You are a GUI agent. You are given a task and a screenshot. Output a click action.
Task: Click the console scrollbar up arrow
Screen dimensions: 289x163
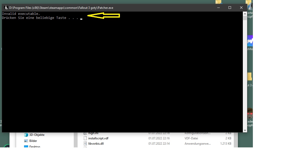(245, 14)
